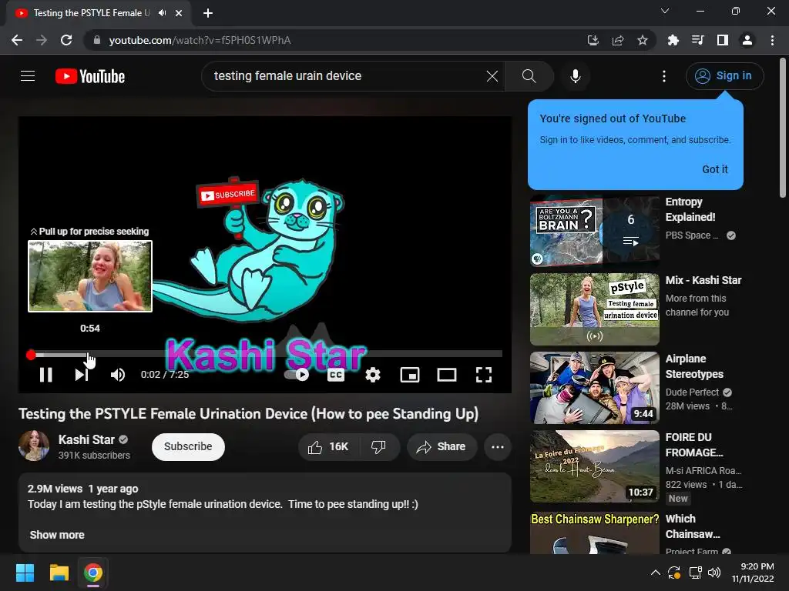
Task: Expand description with Show more
Action: [x=57, y=535]
